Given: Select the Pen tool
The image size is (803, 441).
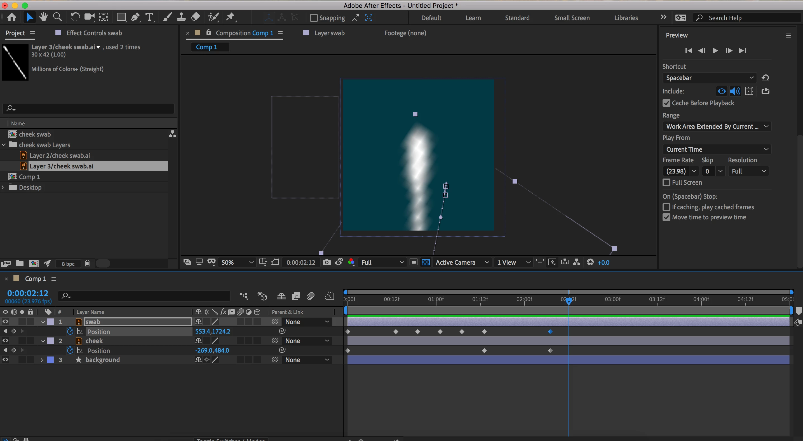Looking at the screenshot, I should coord(135,17).
